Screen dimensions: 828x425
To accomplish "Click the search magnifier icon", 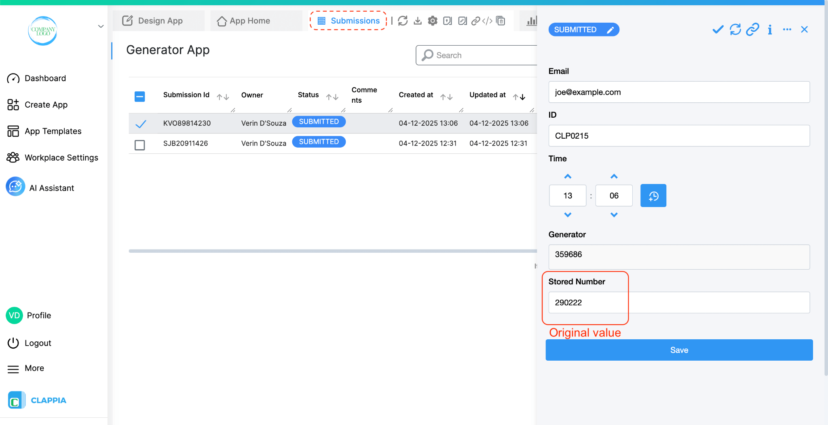I will (x=427, y=55).
